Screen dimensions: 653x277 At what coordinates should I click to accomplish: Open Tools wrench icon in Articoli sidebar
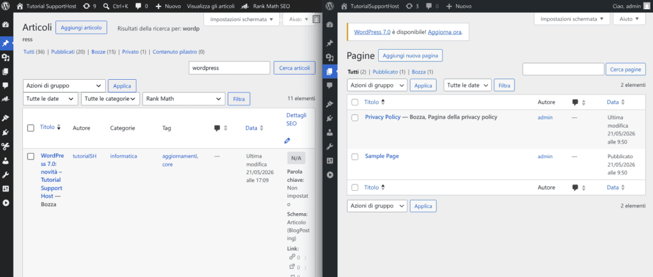(6, 174)
